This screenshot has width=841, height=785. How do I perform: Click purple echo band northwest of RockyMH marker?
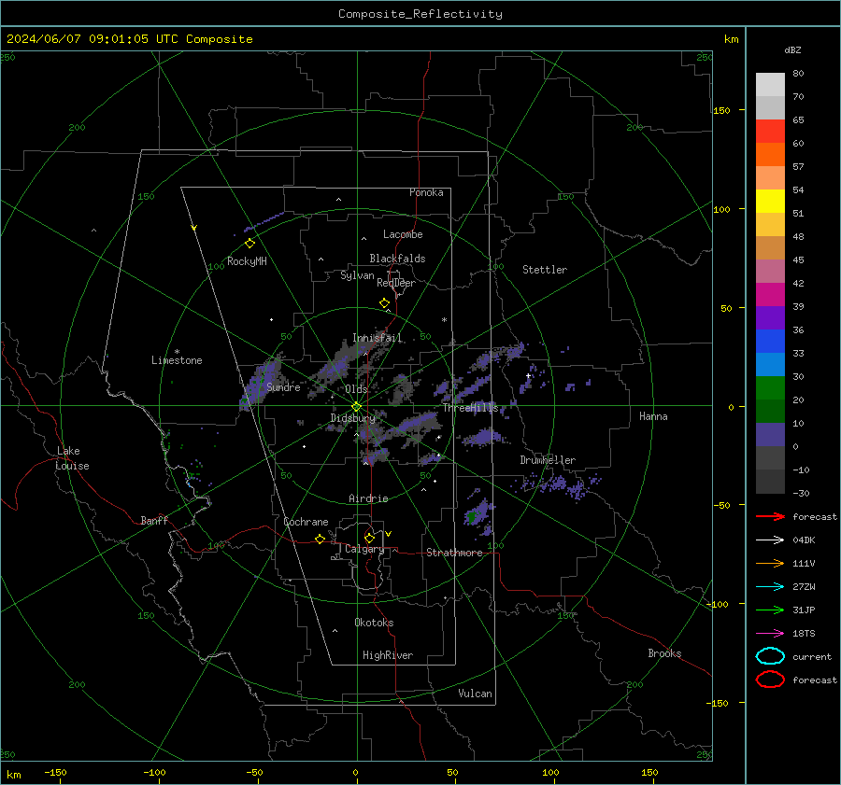(265, 221)
